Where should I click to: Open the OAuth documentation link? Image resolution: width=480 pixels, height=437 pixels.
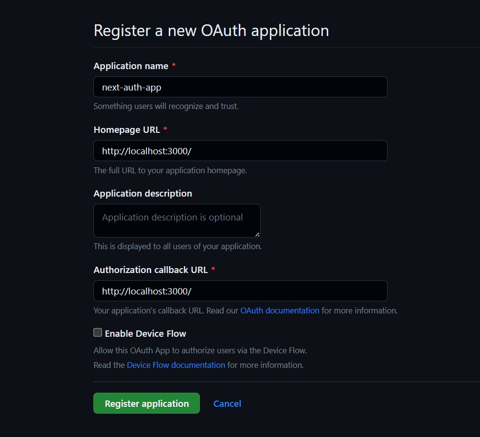280,310
